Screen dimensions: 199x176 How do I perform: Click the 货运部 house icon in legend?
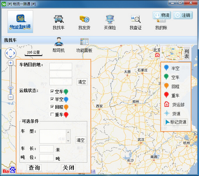click(167, 104)
